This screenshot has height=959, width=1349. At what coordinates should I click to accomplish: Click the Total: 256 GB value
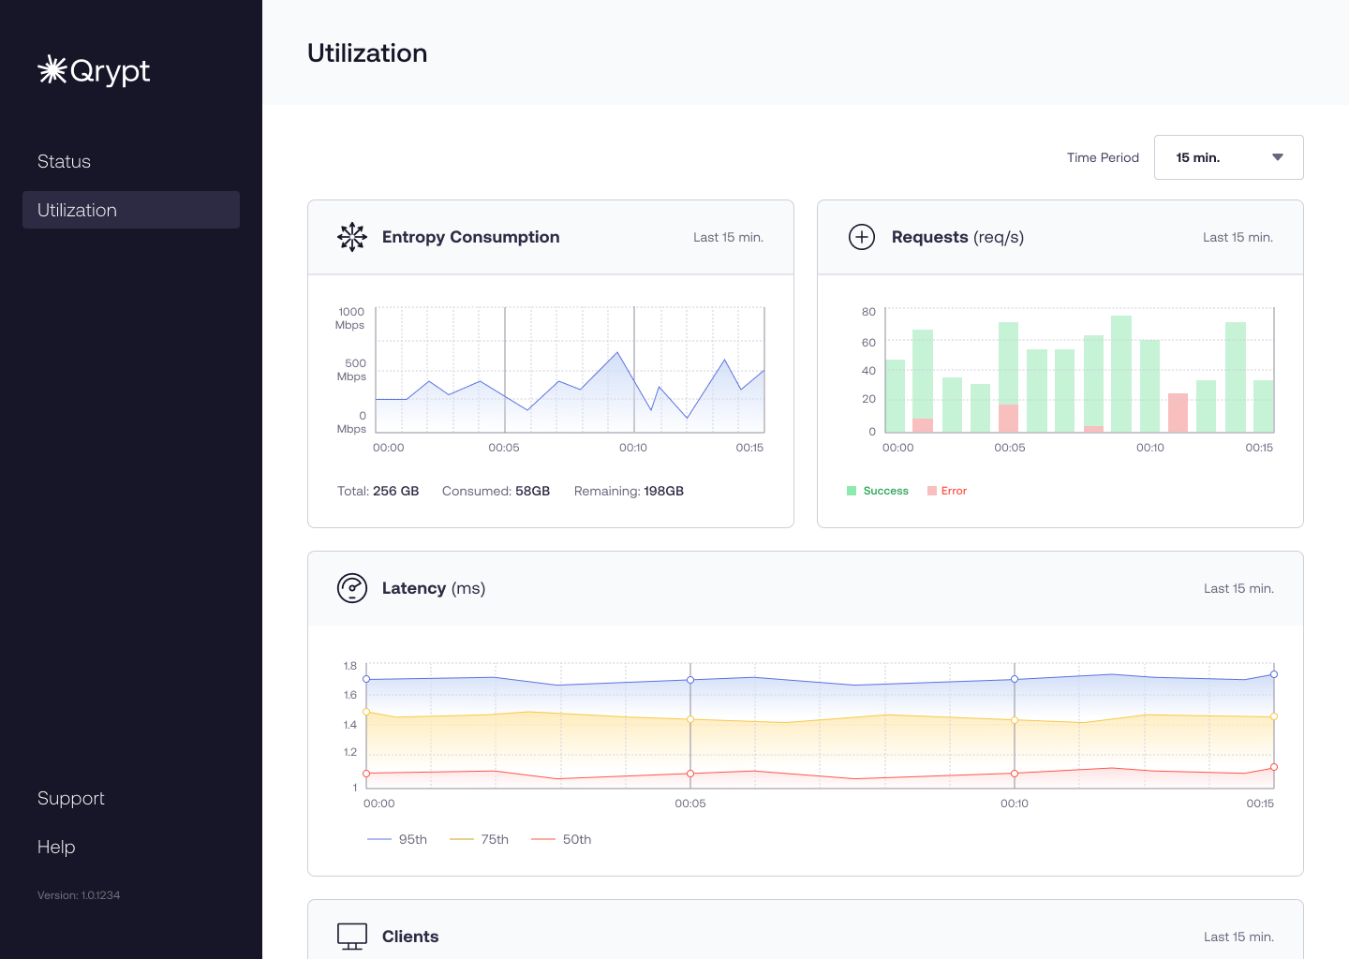click(378, 491)
